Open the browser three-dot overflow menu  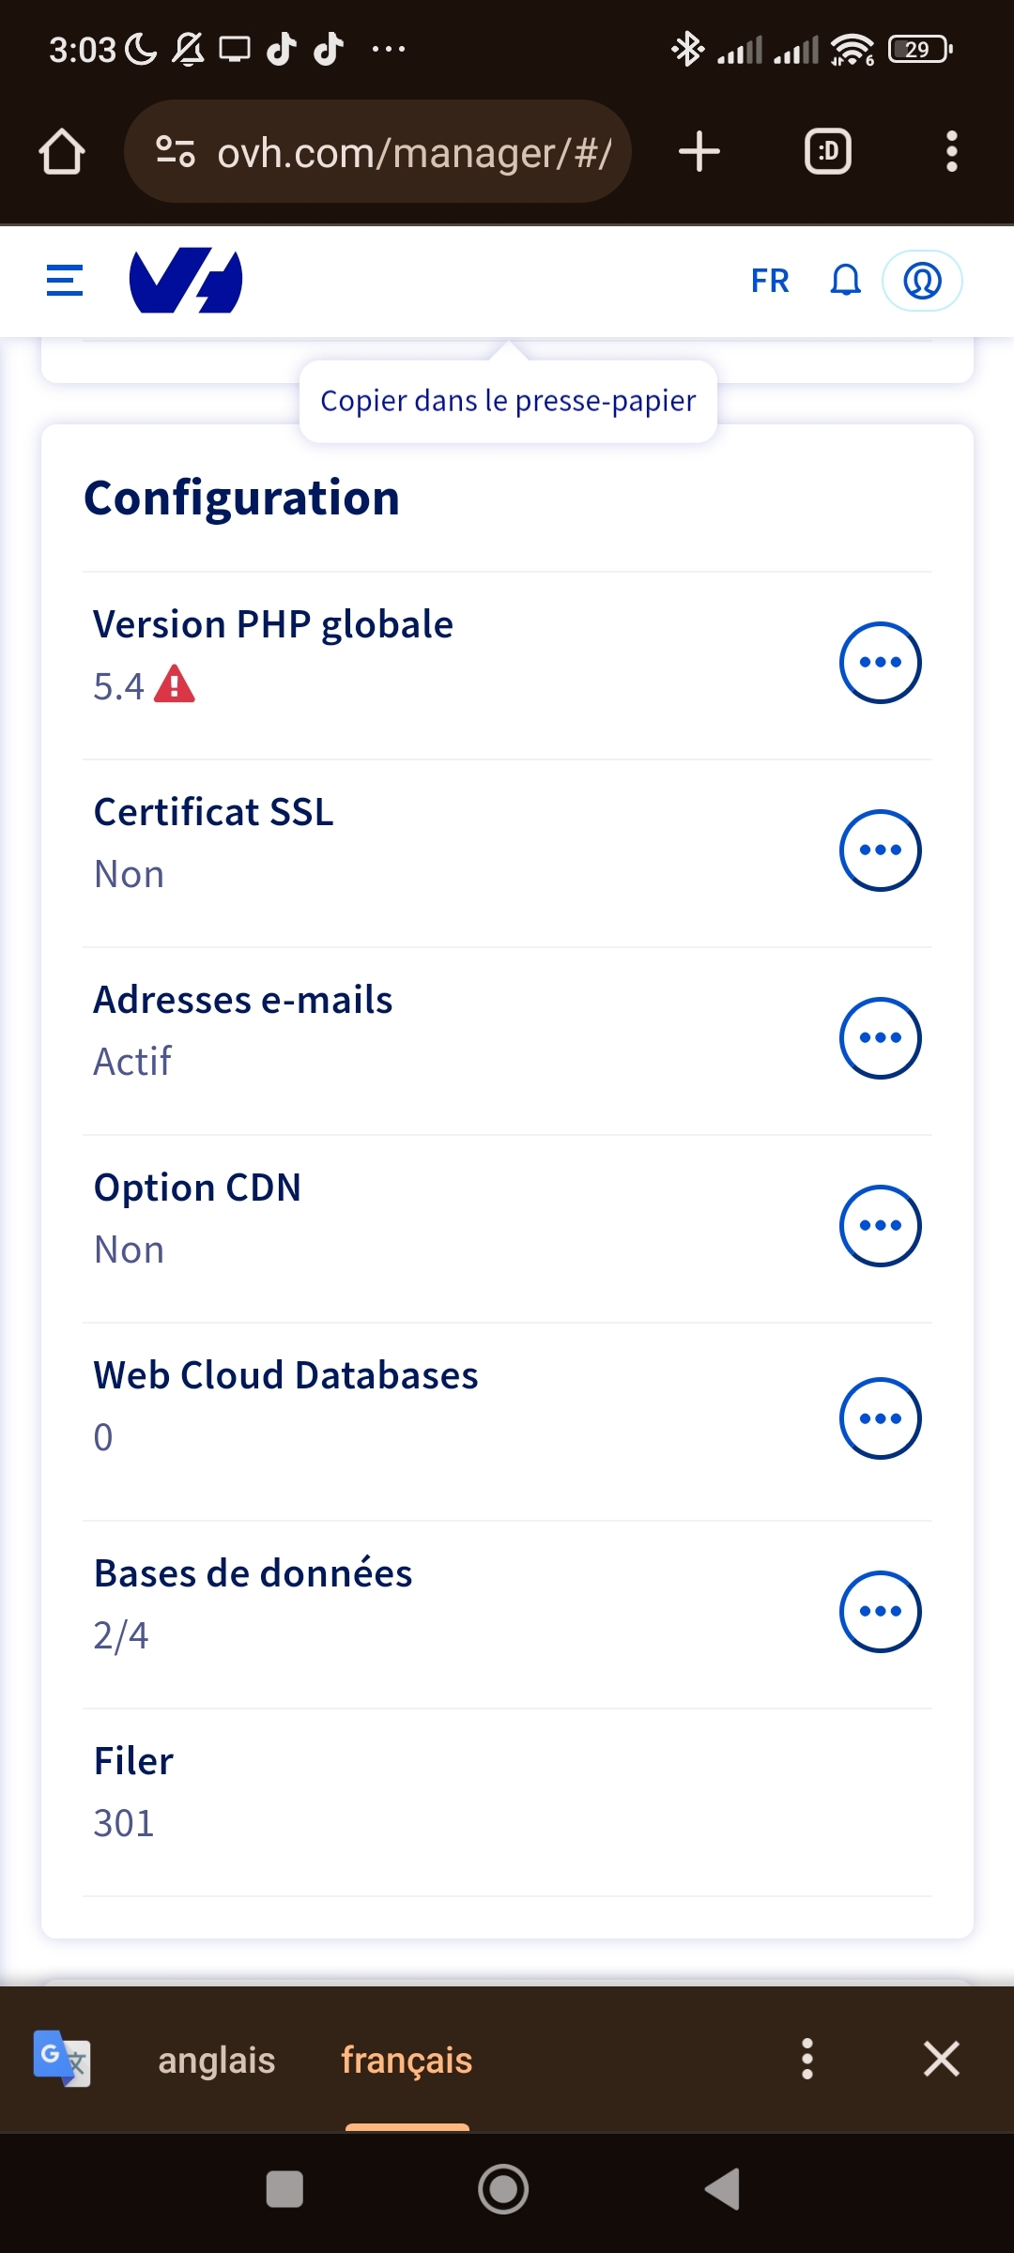tap(951, 152)
